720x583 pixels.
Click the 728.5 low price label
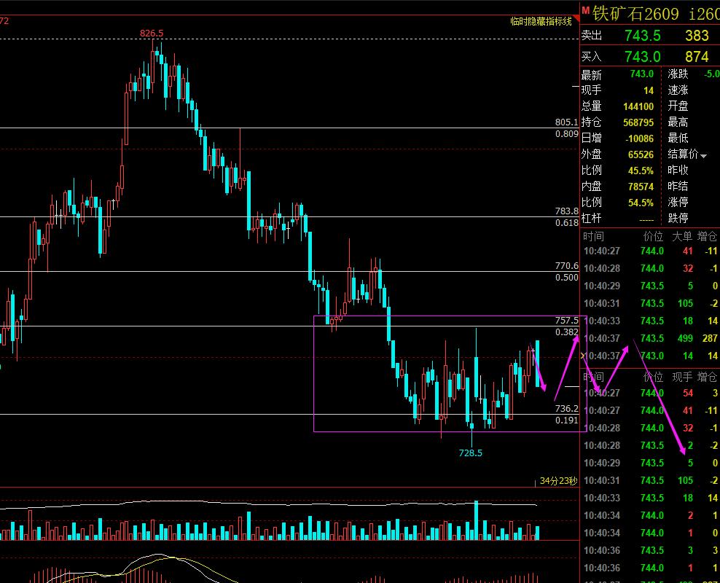[471, 453]
